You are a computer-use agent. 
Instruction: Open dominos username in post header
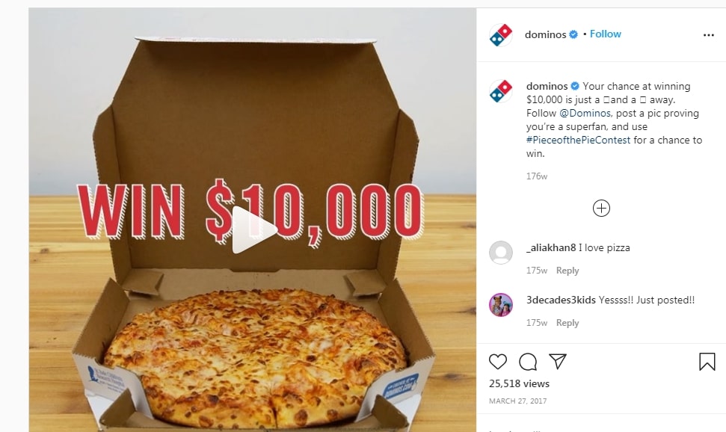545,34
